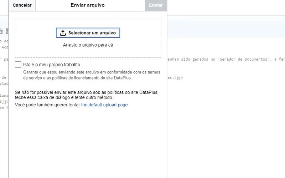Click 'Gerador de Documentos' text in background editor

244,59
